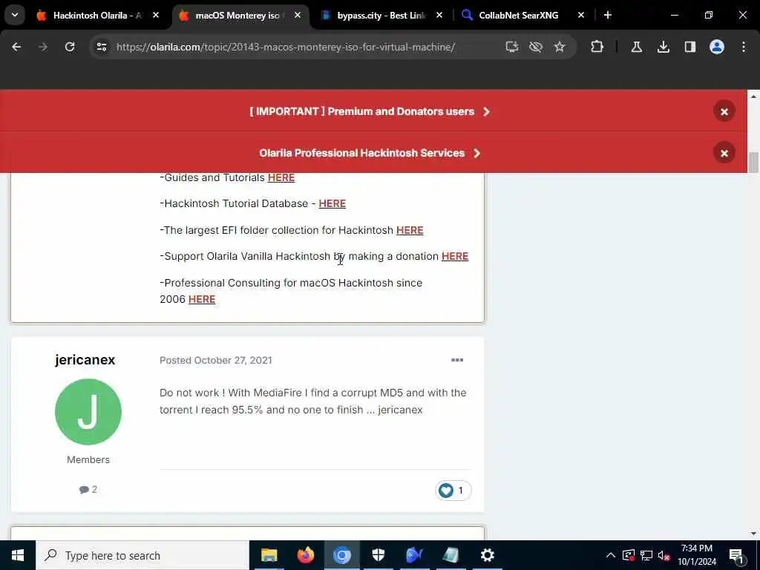
Task: Open jericanex post options ellipsis menu
Action: [x=457, y=360]
